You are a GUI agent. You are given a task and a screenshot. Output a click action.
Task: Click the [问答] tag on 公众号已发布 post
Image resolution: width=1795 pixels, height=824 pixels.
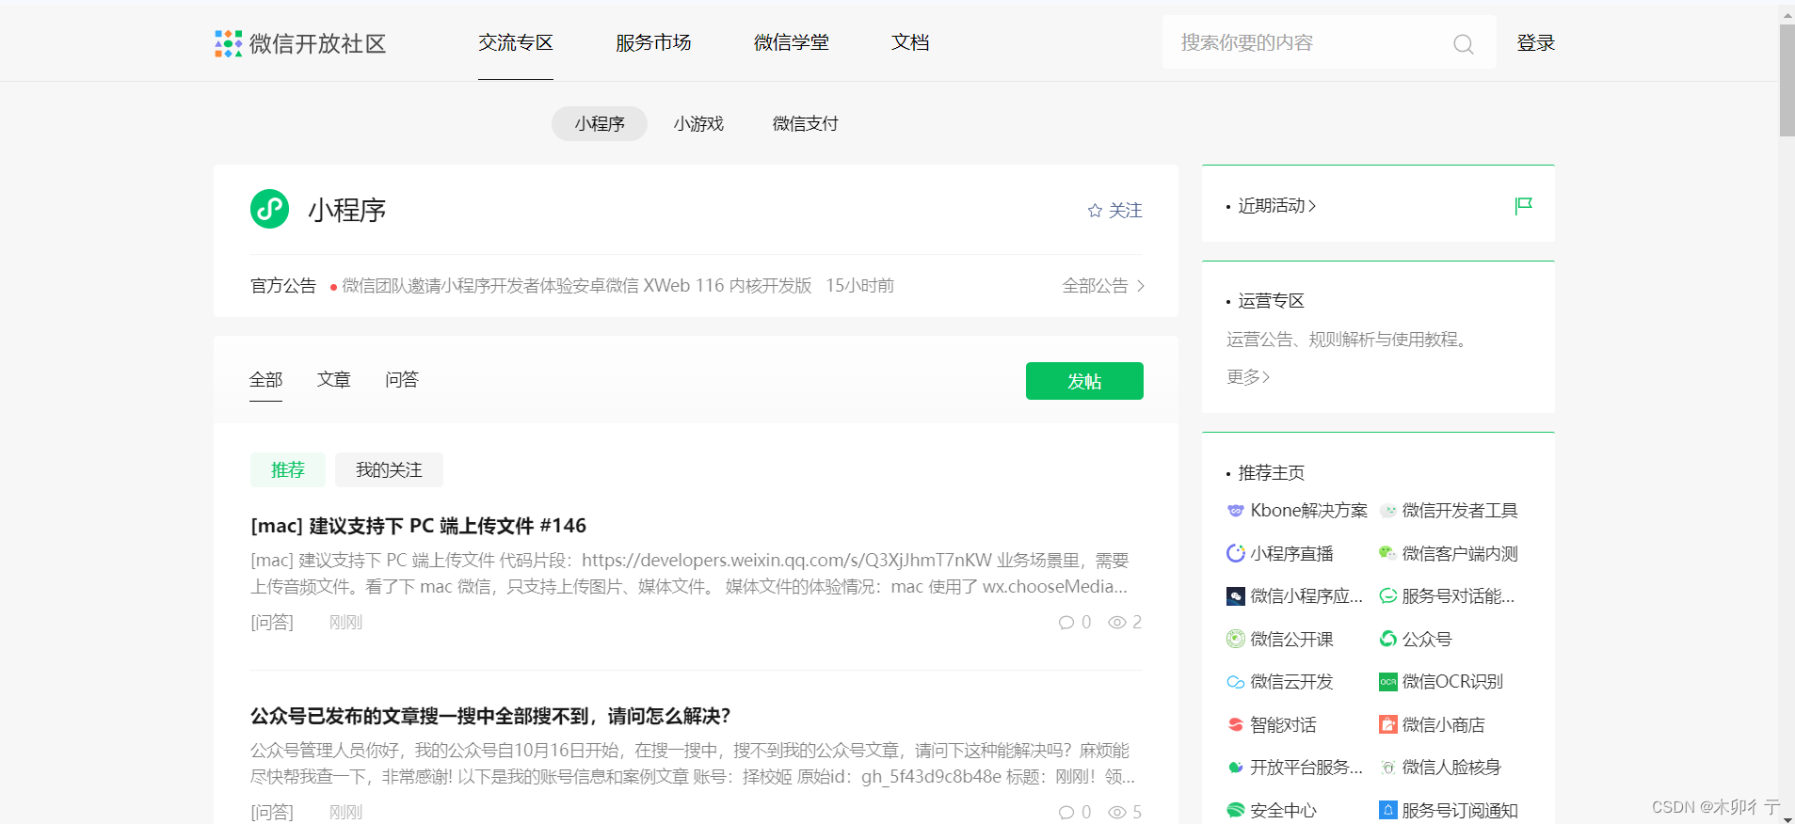(x=272, y=813)
